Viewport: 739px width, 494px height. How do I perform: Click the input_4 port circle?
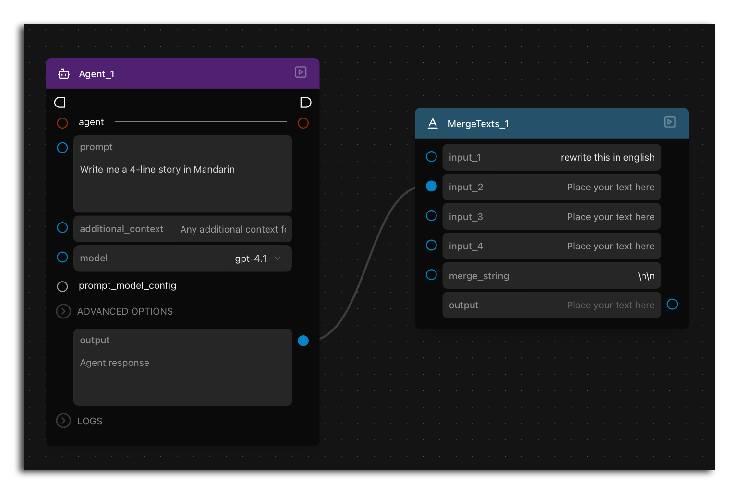point(431,245)
